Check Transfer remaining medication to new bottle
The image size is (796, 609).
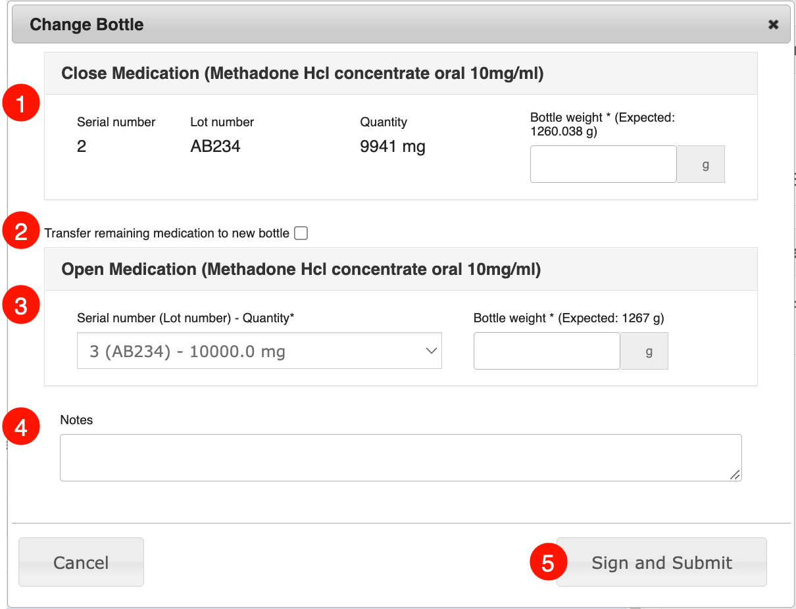301,233
